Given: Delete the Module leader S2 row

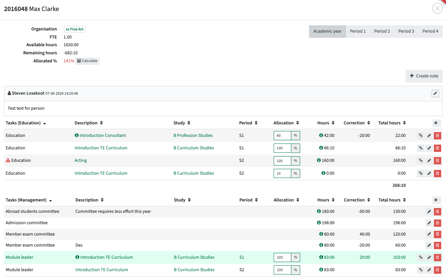Looking at the screenshot, I should [437, 270].
